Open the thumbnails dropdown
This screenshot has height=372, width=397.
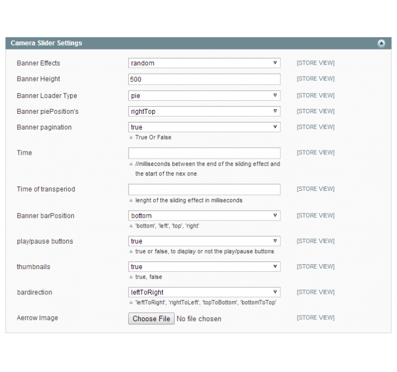pos(204,266)
